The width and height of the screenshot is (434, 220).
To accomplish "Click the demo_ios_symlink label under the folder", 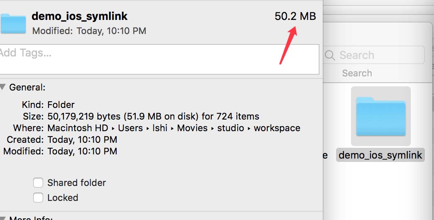I will click(380, 155).
